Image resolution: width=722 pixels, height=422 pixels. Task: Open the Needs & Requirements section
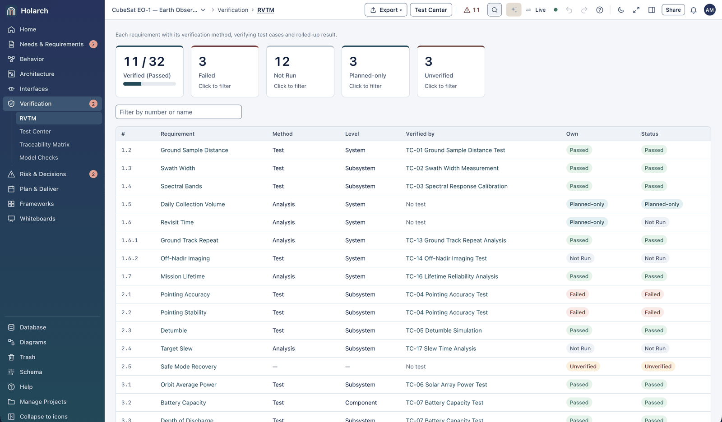click(x=52, y=44)
